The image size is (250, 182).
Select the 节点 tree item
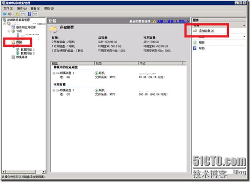(19, 31)
